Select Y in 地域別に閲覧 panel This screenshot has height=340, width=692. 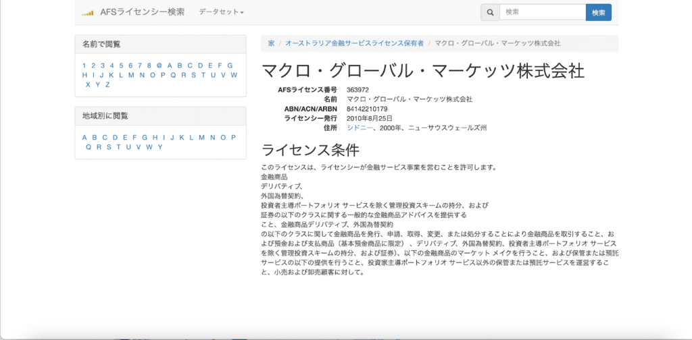(159, 147)
